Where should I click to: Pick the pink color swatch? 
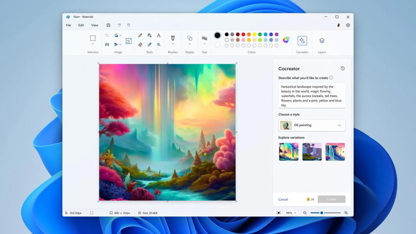click(x=243, y=40)
